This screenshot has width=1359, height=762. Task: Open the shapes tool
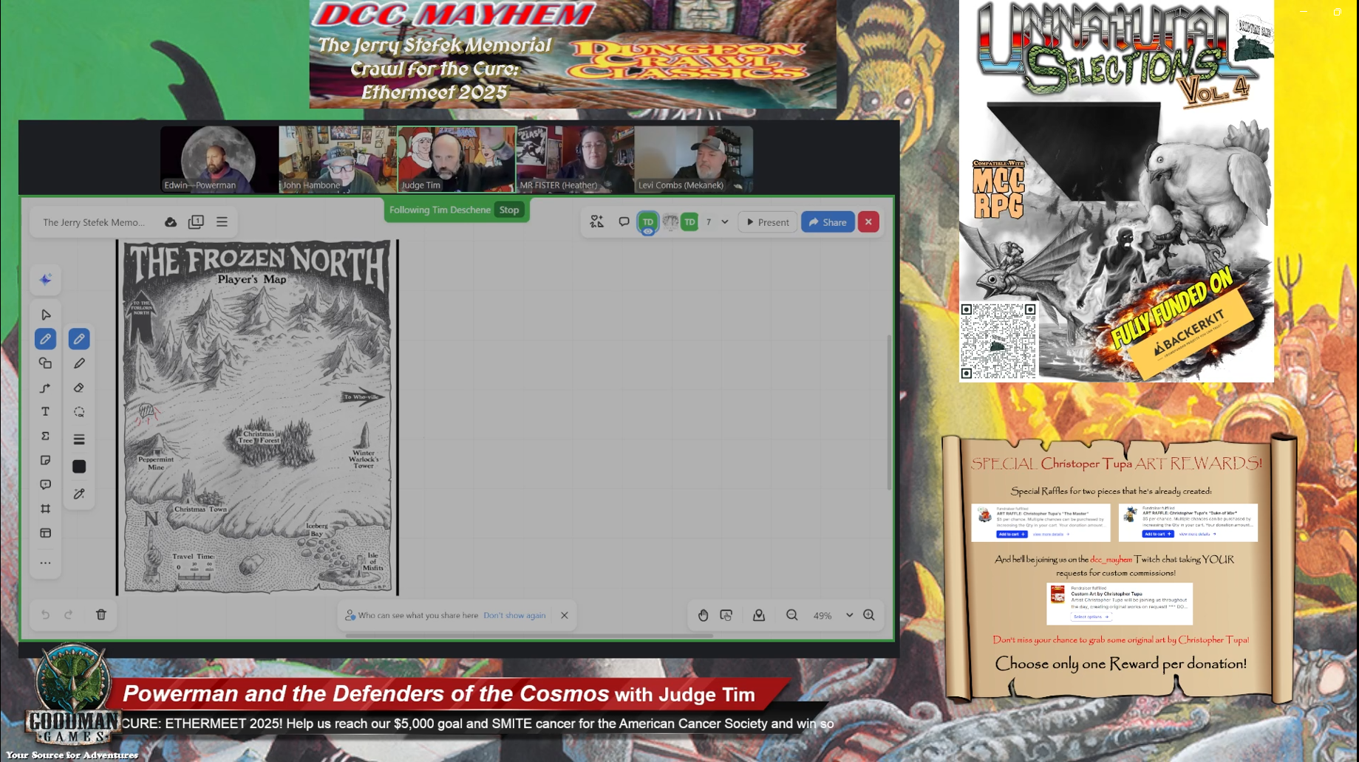pos(46,363)
